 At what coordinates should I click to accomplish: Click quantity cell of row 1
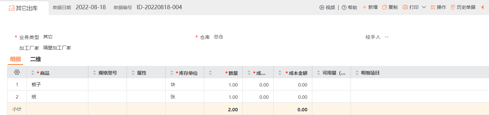click(x=223, y=85)
